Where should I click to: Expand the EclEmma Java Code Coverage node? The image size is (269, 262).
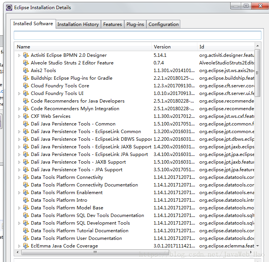click(19, 246)
